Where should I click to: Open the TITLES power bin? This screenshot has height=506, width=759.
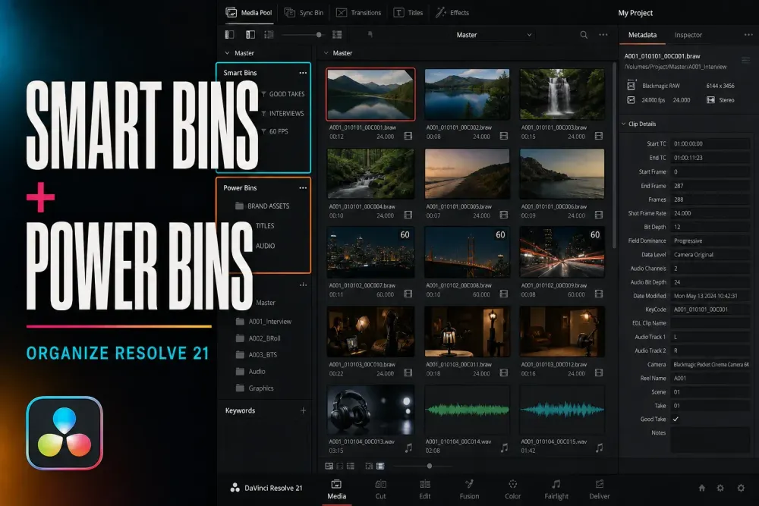(x=265, y=226)
